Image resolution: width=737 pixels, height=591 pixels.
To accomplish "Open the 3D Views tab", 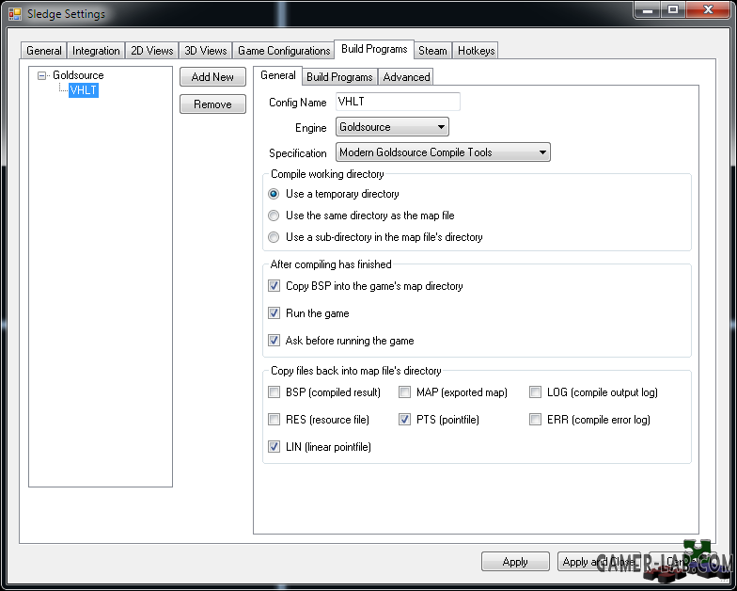I will (x=205, y=51).
